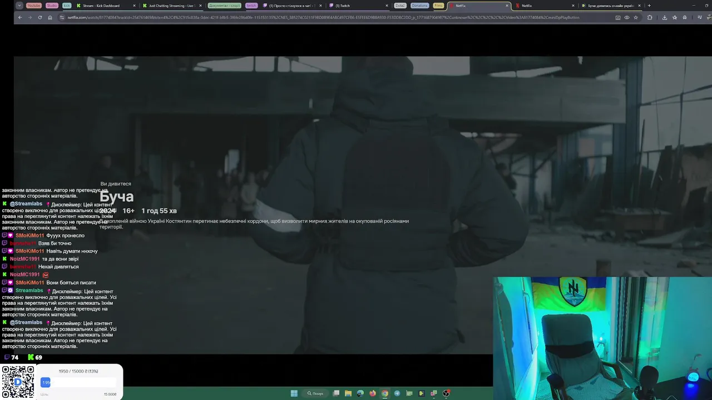Open Task View on the taskbar
Screen dimensions: 712x400
pyautogui.click(x=336, y=393)
